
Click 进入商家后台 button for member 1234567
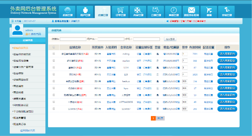point(227,109)
